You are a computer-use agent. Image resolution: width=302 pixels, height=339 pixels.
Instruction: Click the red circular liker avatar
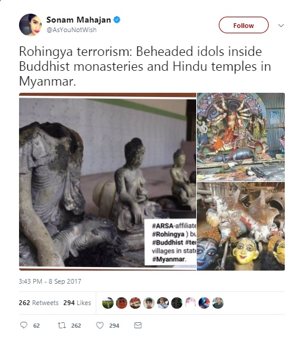coord(121,303)
